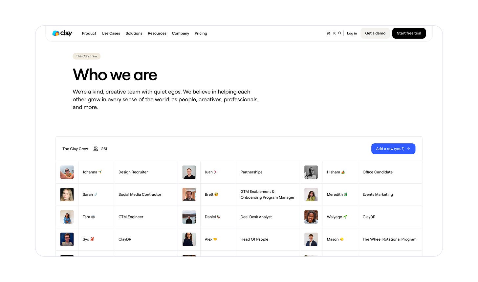Click the Social Media Contractor cell

[x=146, y=194]
